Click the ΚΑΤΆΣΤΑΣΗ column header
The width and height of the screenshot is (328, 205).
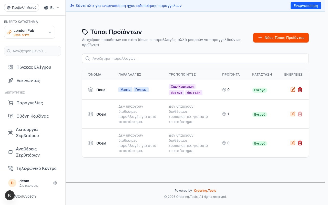[262, 75]
